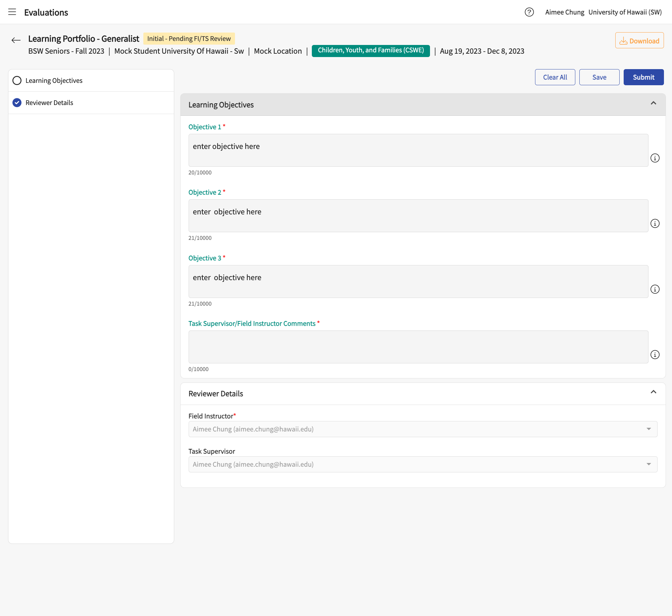Select the Learning Objectives unchecked circle
This screenshot has width=672, height=616.
[17, 81]
